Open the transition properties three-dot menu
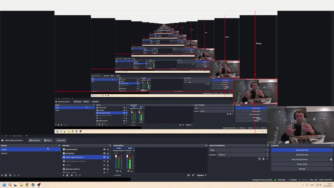This screenshot has width=334, height=188. [267, 159]
